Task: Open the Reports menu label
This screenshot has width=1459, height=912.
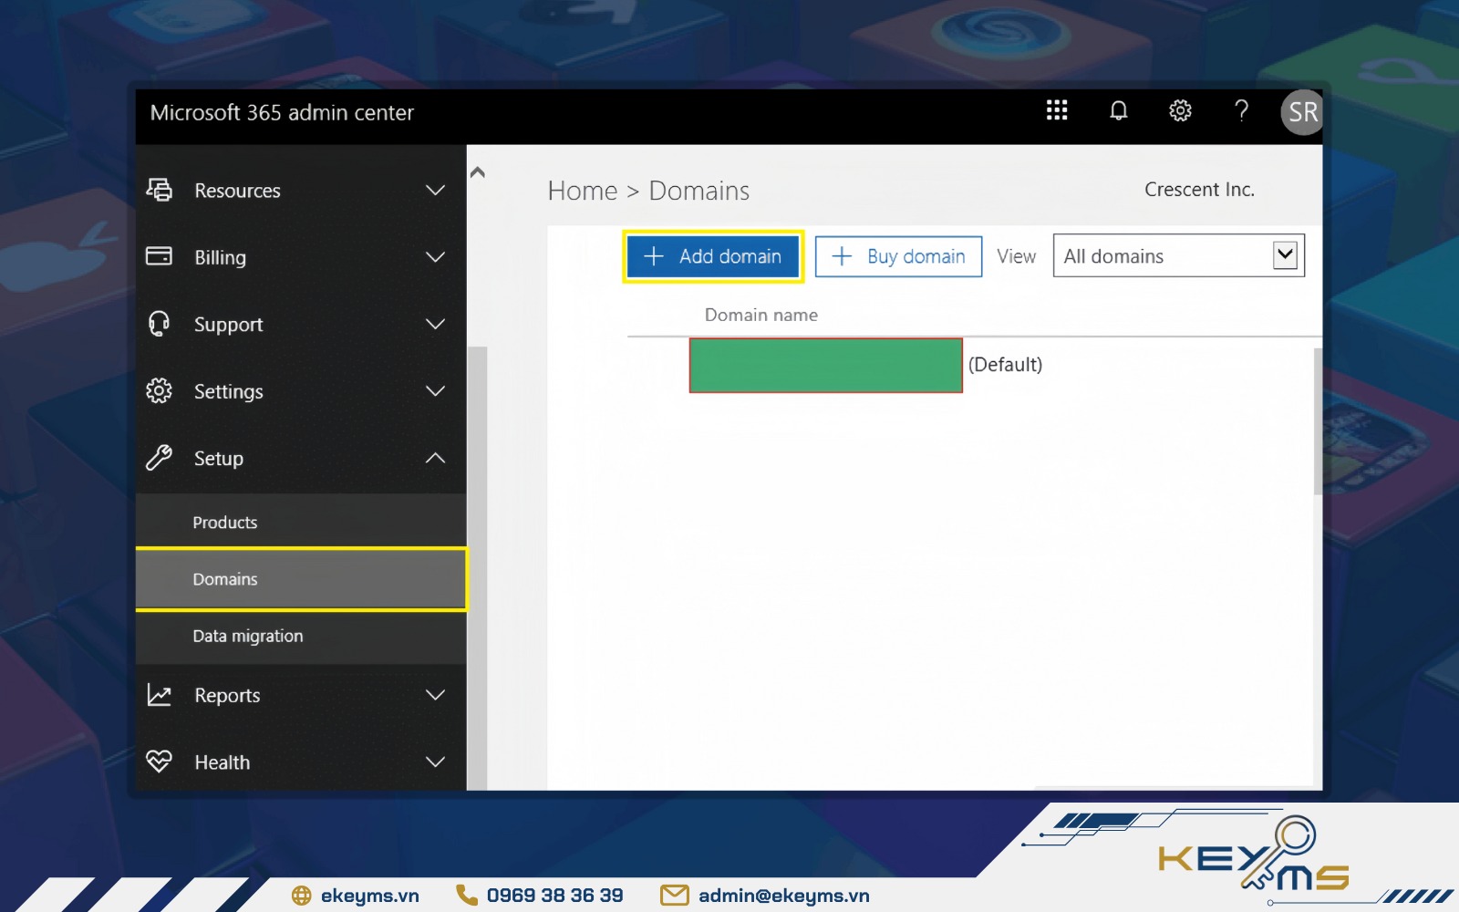Action: coord(227,696)
